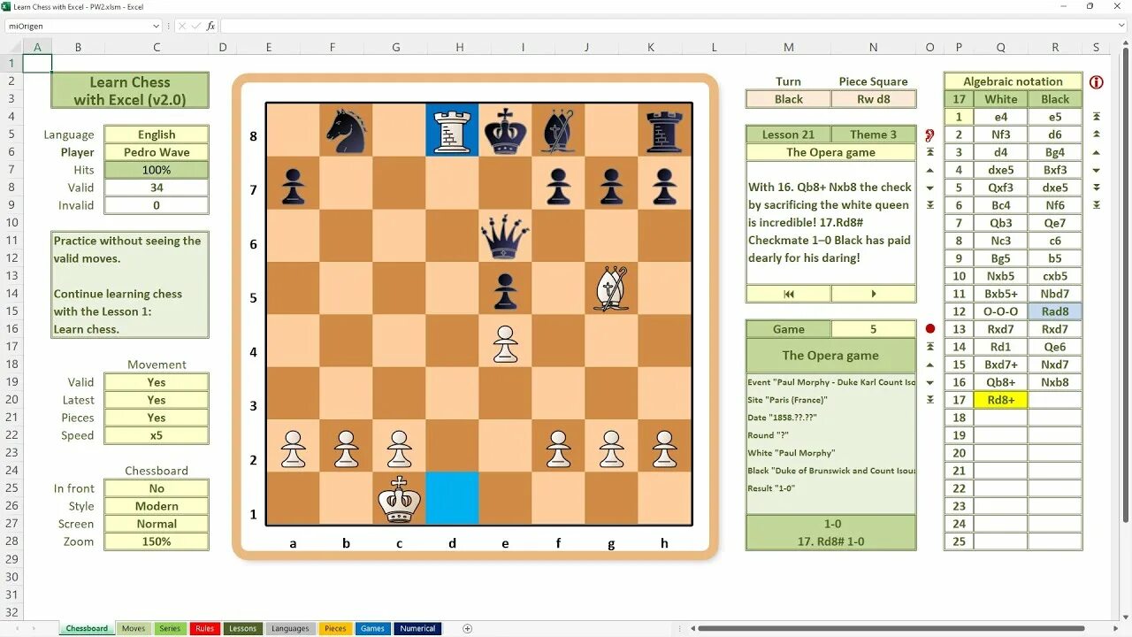1132x637 pixels.
Task: Select previous lesson with the lesson up arrow
Action: (x=929, y=170)
